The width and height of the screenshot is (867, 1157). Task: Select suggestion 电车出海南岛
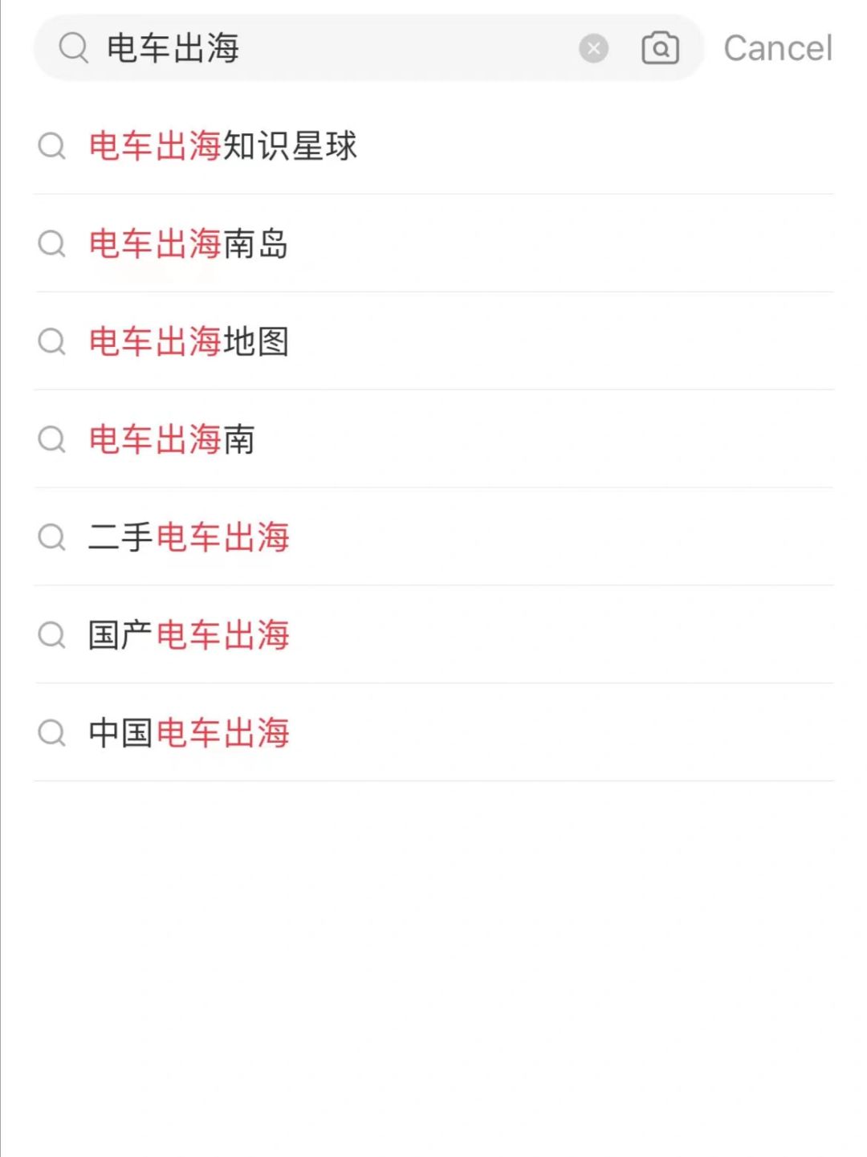[433, 243]
